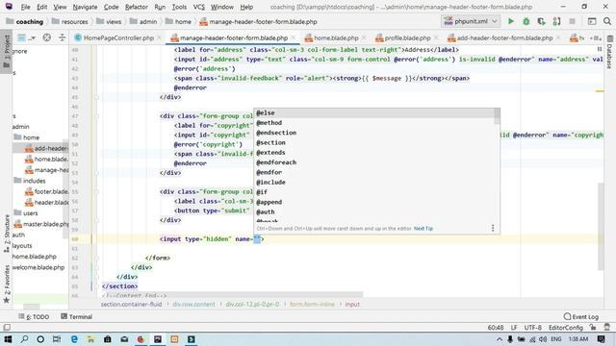This screenshot has height=346, width=616.
Task: Toggle read-only lock icon in status bar
Action: coord(593,327)
